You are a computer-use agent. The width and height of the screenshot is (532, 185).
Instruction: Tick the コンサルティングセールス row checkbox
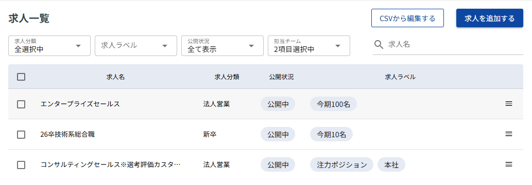point(21,165)
